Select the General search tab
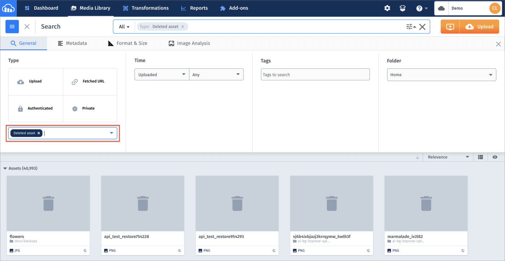Image resolution: width=505 pixels, height=261 pixels. (23, 43)
